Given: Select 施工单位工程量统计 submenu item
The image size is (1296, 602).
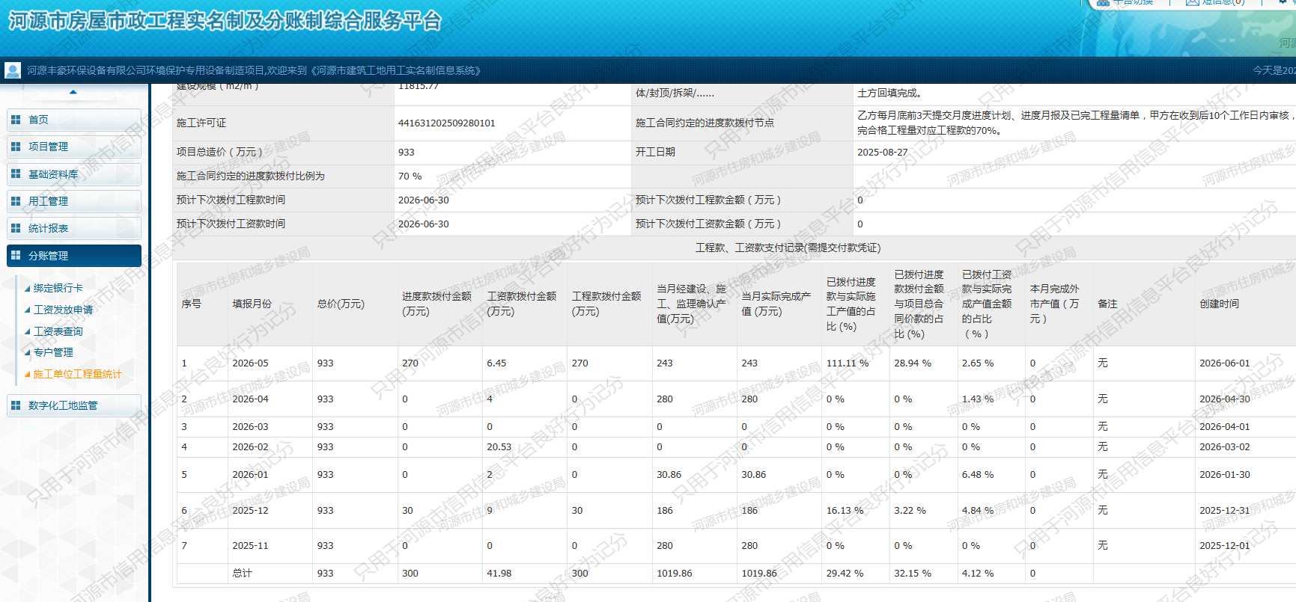Looking at the screenshot, I should tap(78, 374).
